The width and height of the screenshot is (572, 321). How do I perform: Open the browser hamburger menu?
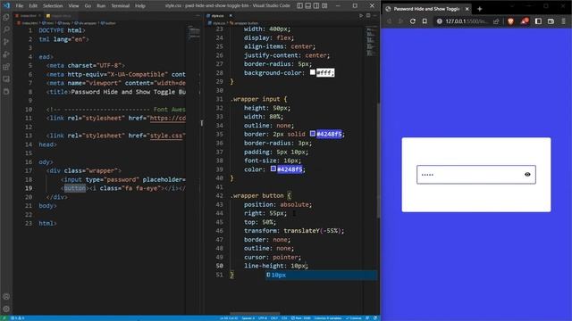[563, 21]
